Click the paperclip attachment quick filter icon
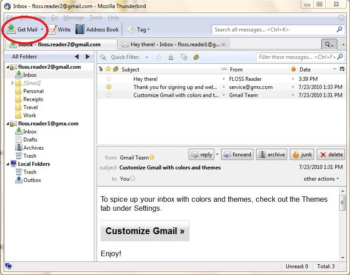350x275 pixels. pyautogui.click(x=196, y=57)
